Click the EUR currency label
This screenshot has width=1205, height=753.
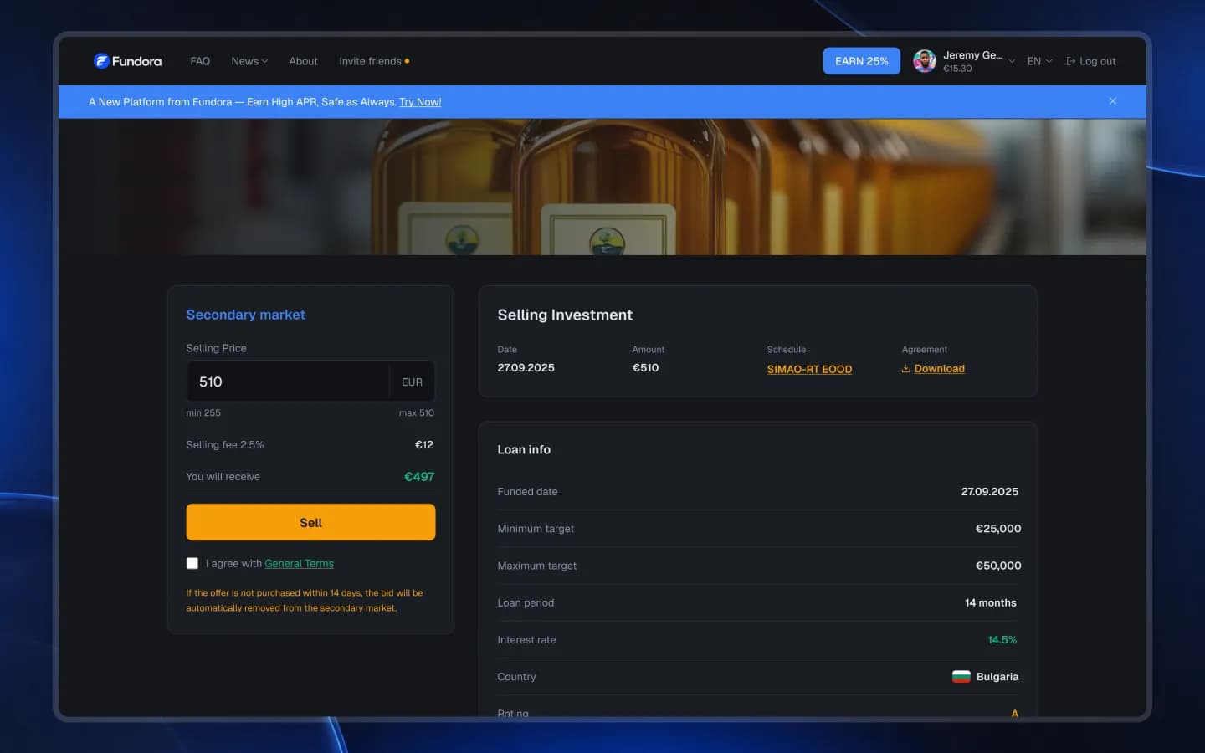412,382
